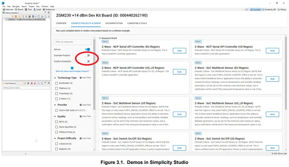Run SoC Multilevel Sensor (EU Region) demo
This screenshot has height=167, width=289.
pos(272,79)
